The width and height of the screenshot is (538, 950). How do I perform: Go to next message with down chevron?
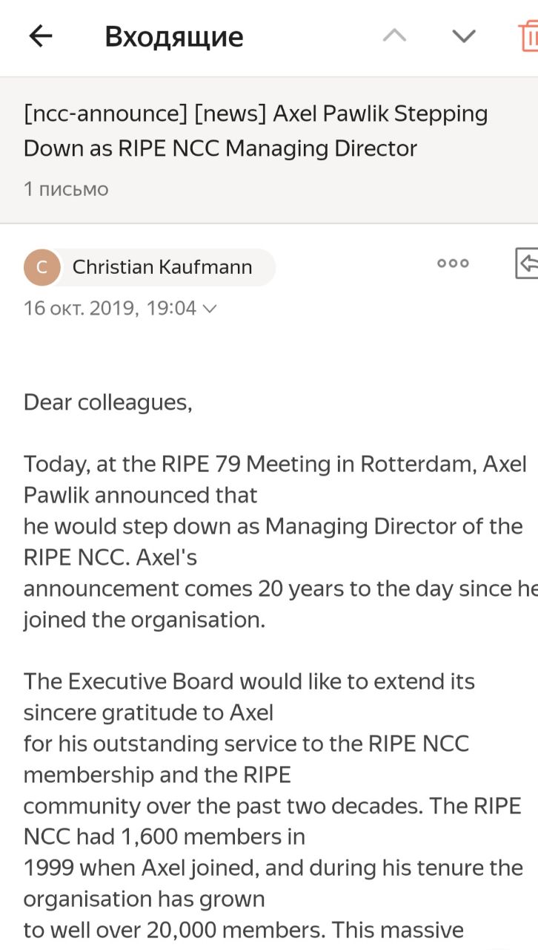(x=464, y=36)
